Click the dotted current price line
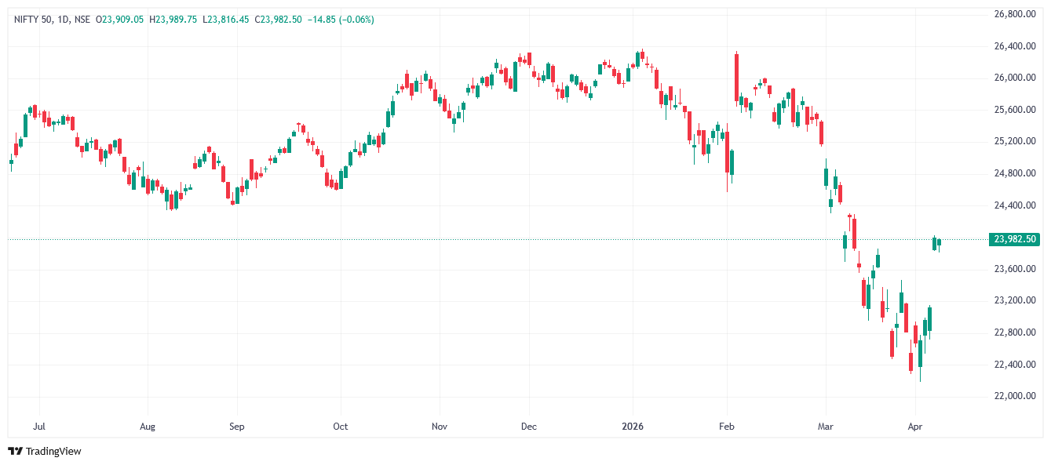Image resolution: width=1051 pixels, height=465 pixels. click(471, 239)
